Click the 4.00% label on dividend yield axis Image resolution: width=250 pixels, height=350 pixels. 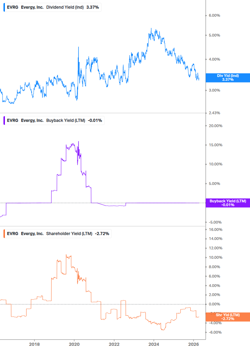[x=214, y=59]
